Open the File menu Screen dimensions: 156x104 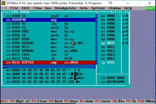(x=14, y=8)
